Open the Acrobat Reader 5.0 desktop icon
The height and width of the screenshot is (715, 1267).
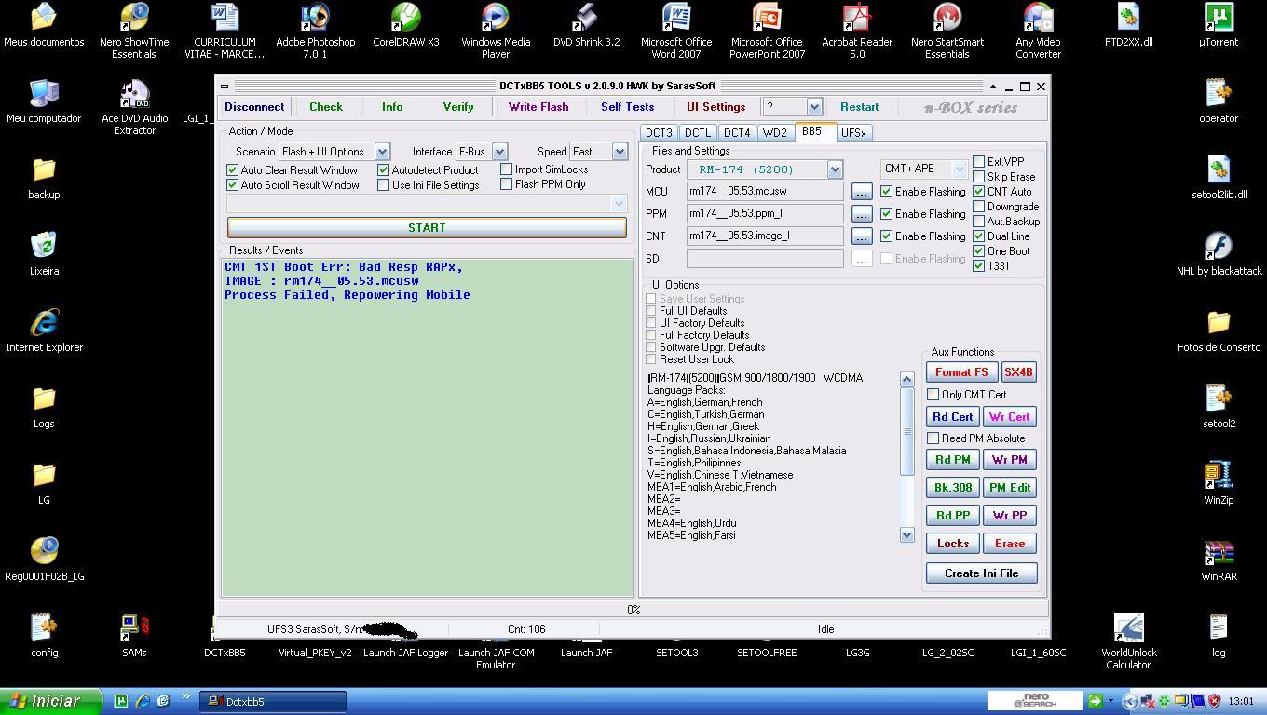pyautogui.click(x=857, y=30)
